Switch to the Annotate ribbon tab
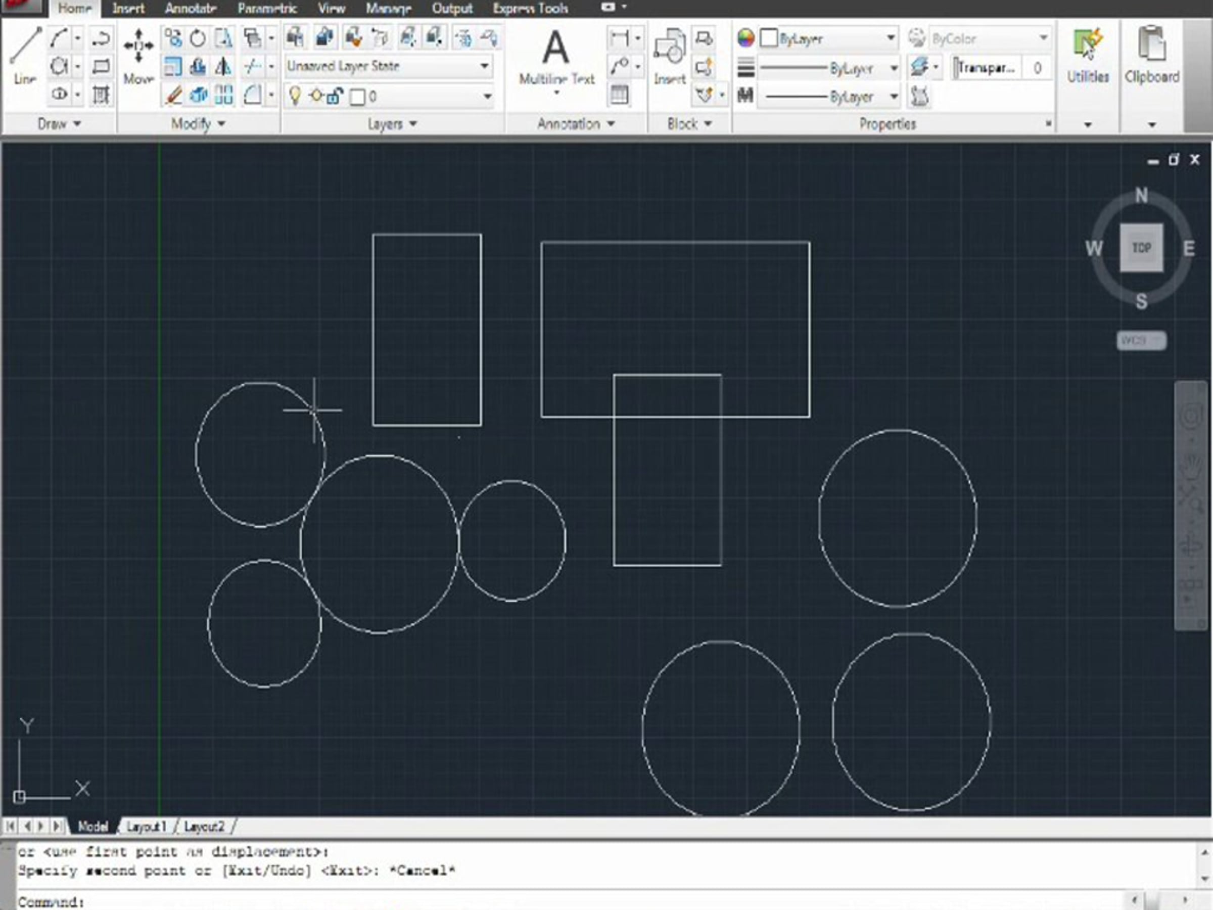 190,8
